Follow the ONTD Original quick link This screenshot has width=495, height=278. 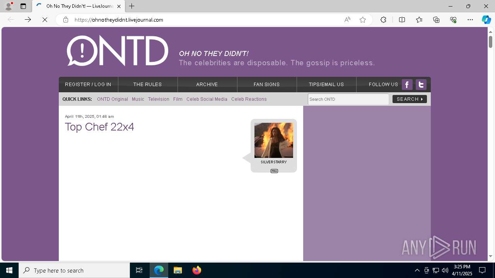coord(113,99)
